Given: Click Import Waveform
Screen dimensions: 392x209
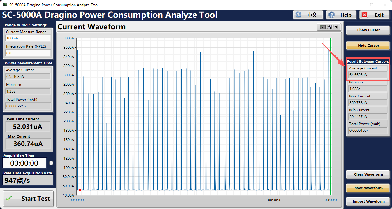Looking at the screenshot, I should 368,201.
